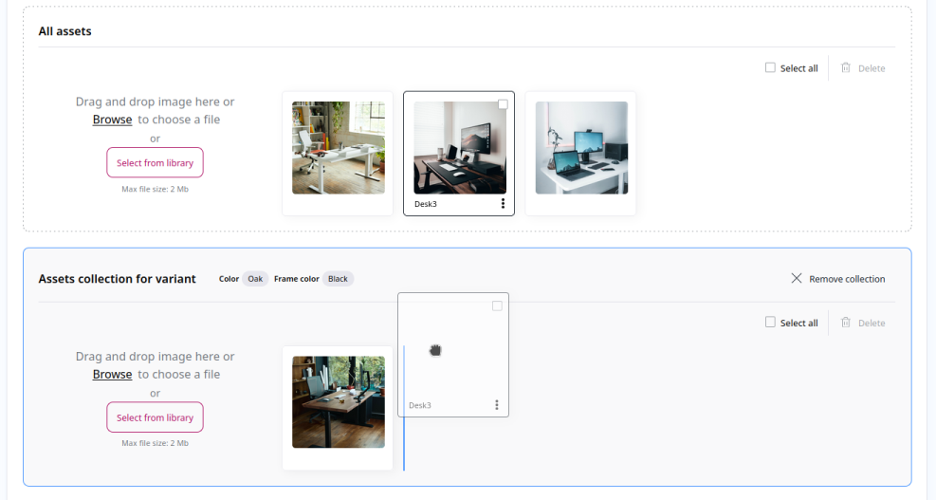Image resolution: width=936 pixels, height=500 pixels.
Task: Click the Desk3 caption in All assets
Action: pyautogui.click(x=426, y=204)
